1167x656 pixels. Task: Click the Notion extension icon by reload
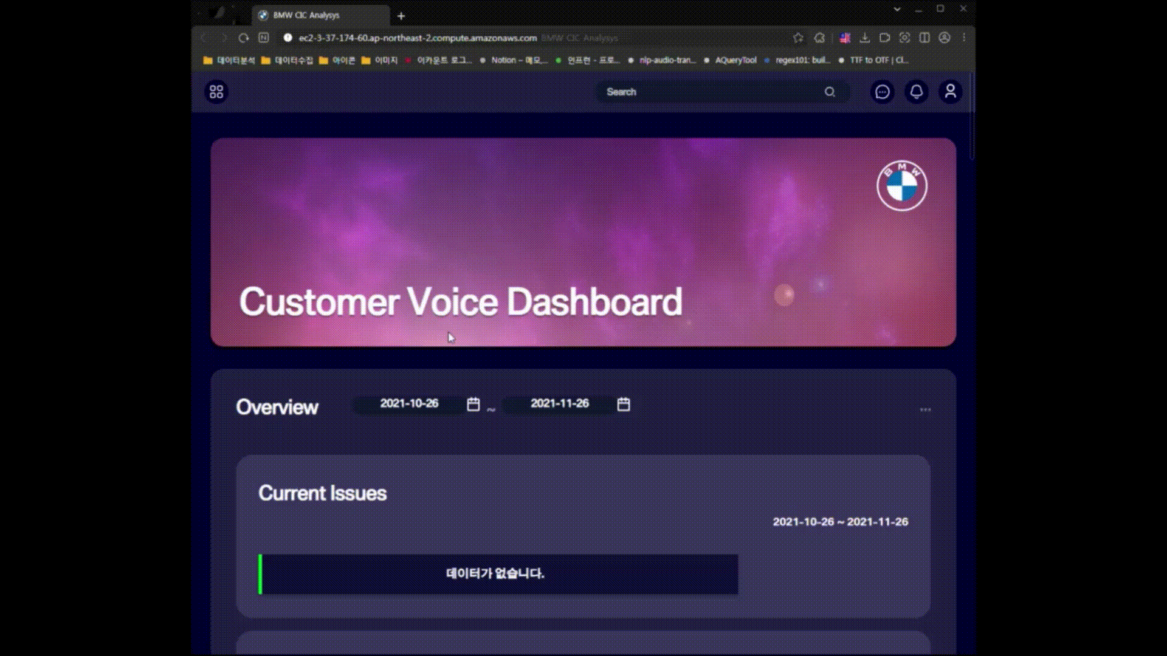click(x=264, y=38)
